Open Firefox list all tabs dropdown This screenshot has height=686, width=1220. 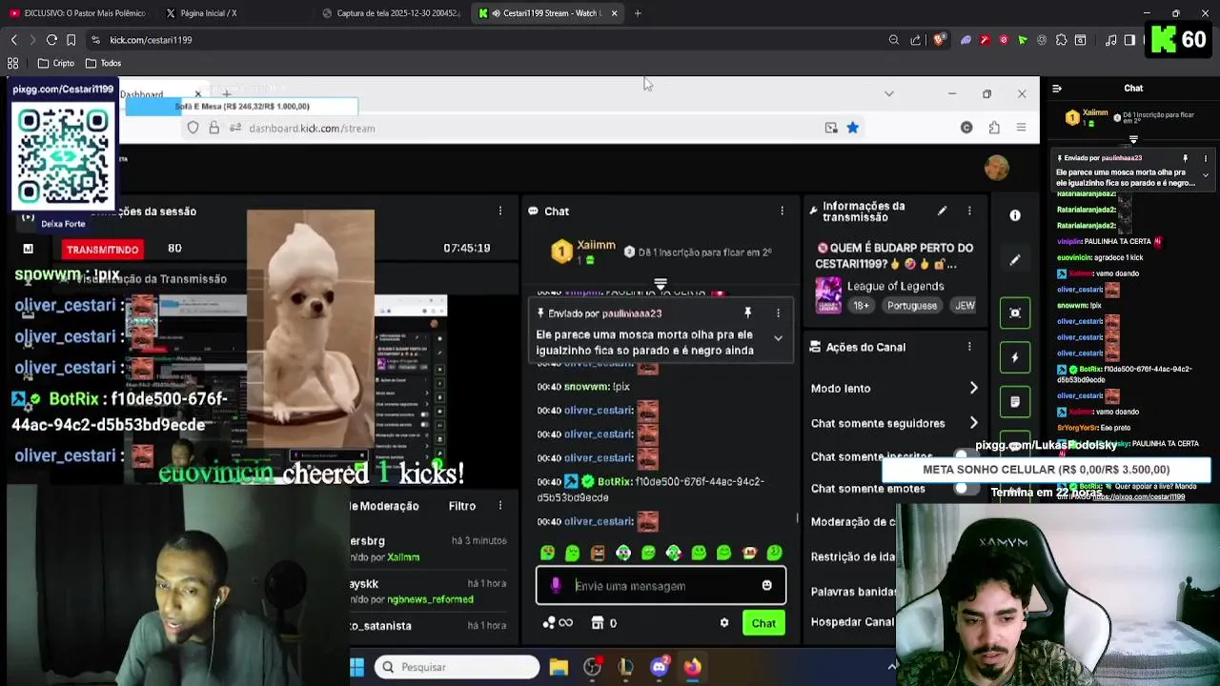[888, 93]
